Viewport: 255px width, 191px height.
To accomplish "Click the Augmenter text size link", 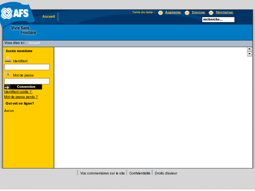I will pos(173,12).
